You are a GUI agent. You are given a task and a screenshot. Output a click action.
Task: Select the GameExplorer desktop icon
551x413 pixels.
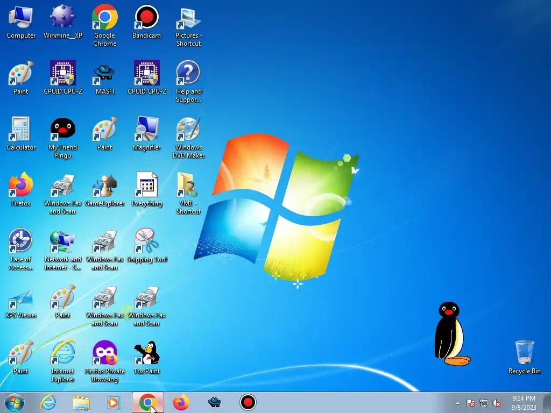(x=105, y=190)
